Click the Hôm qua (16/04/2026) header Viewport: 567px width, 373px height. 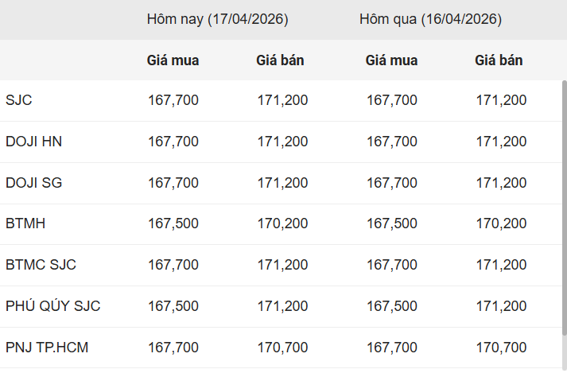coord(430,19)
